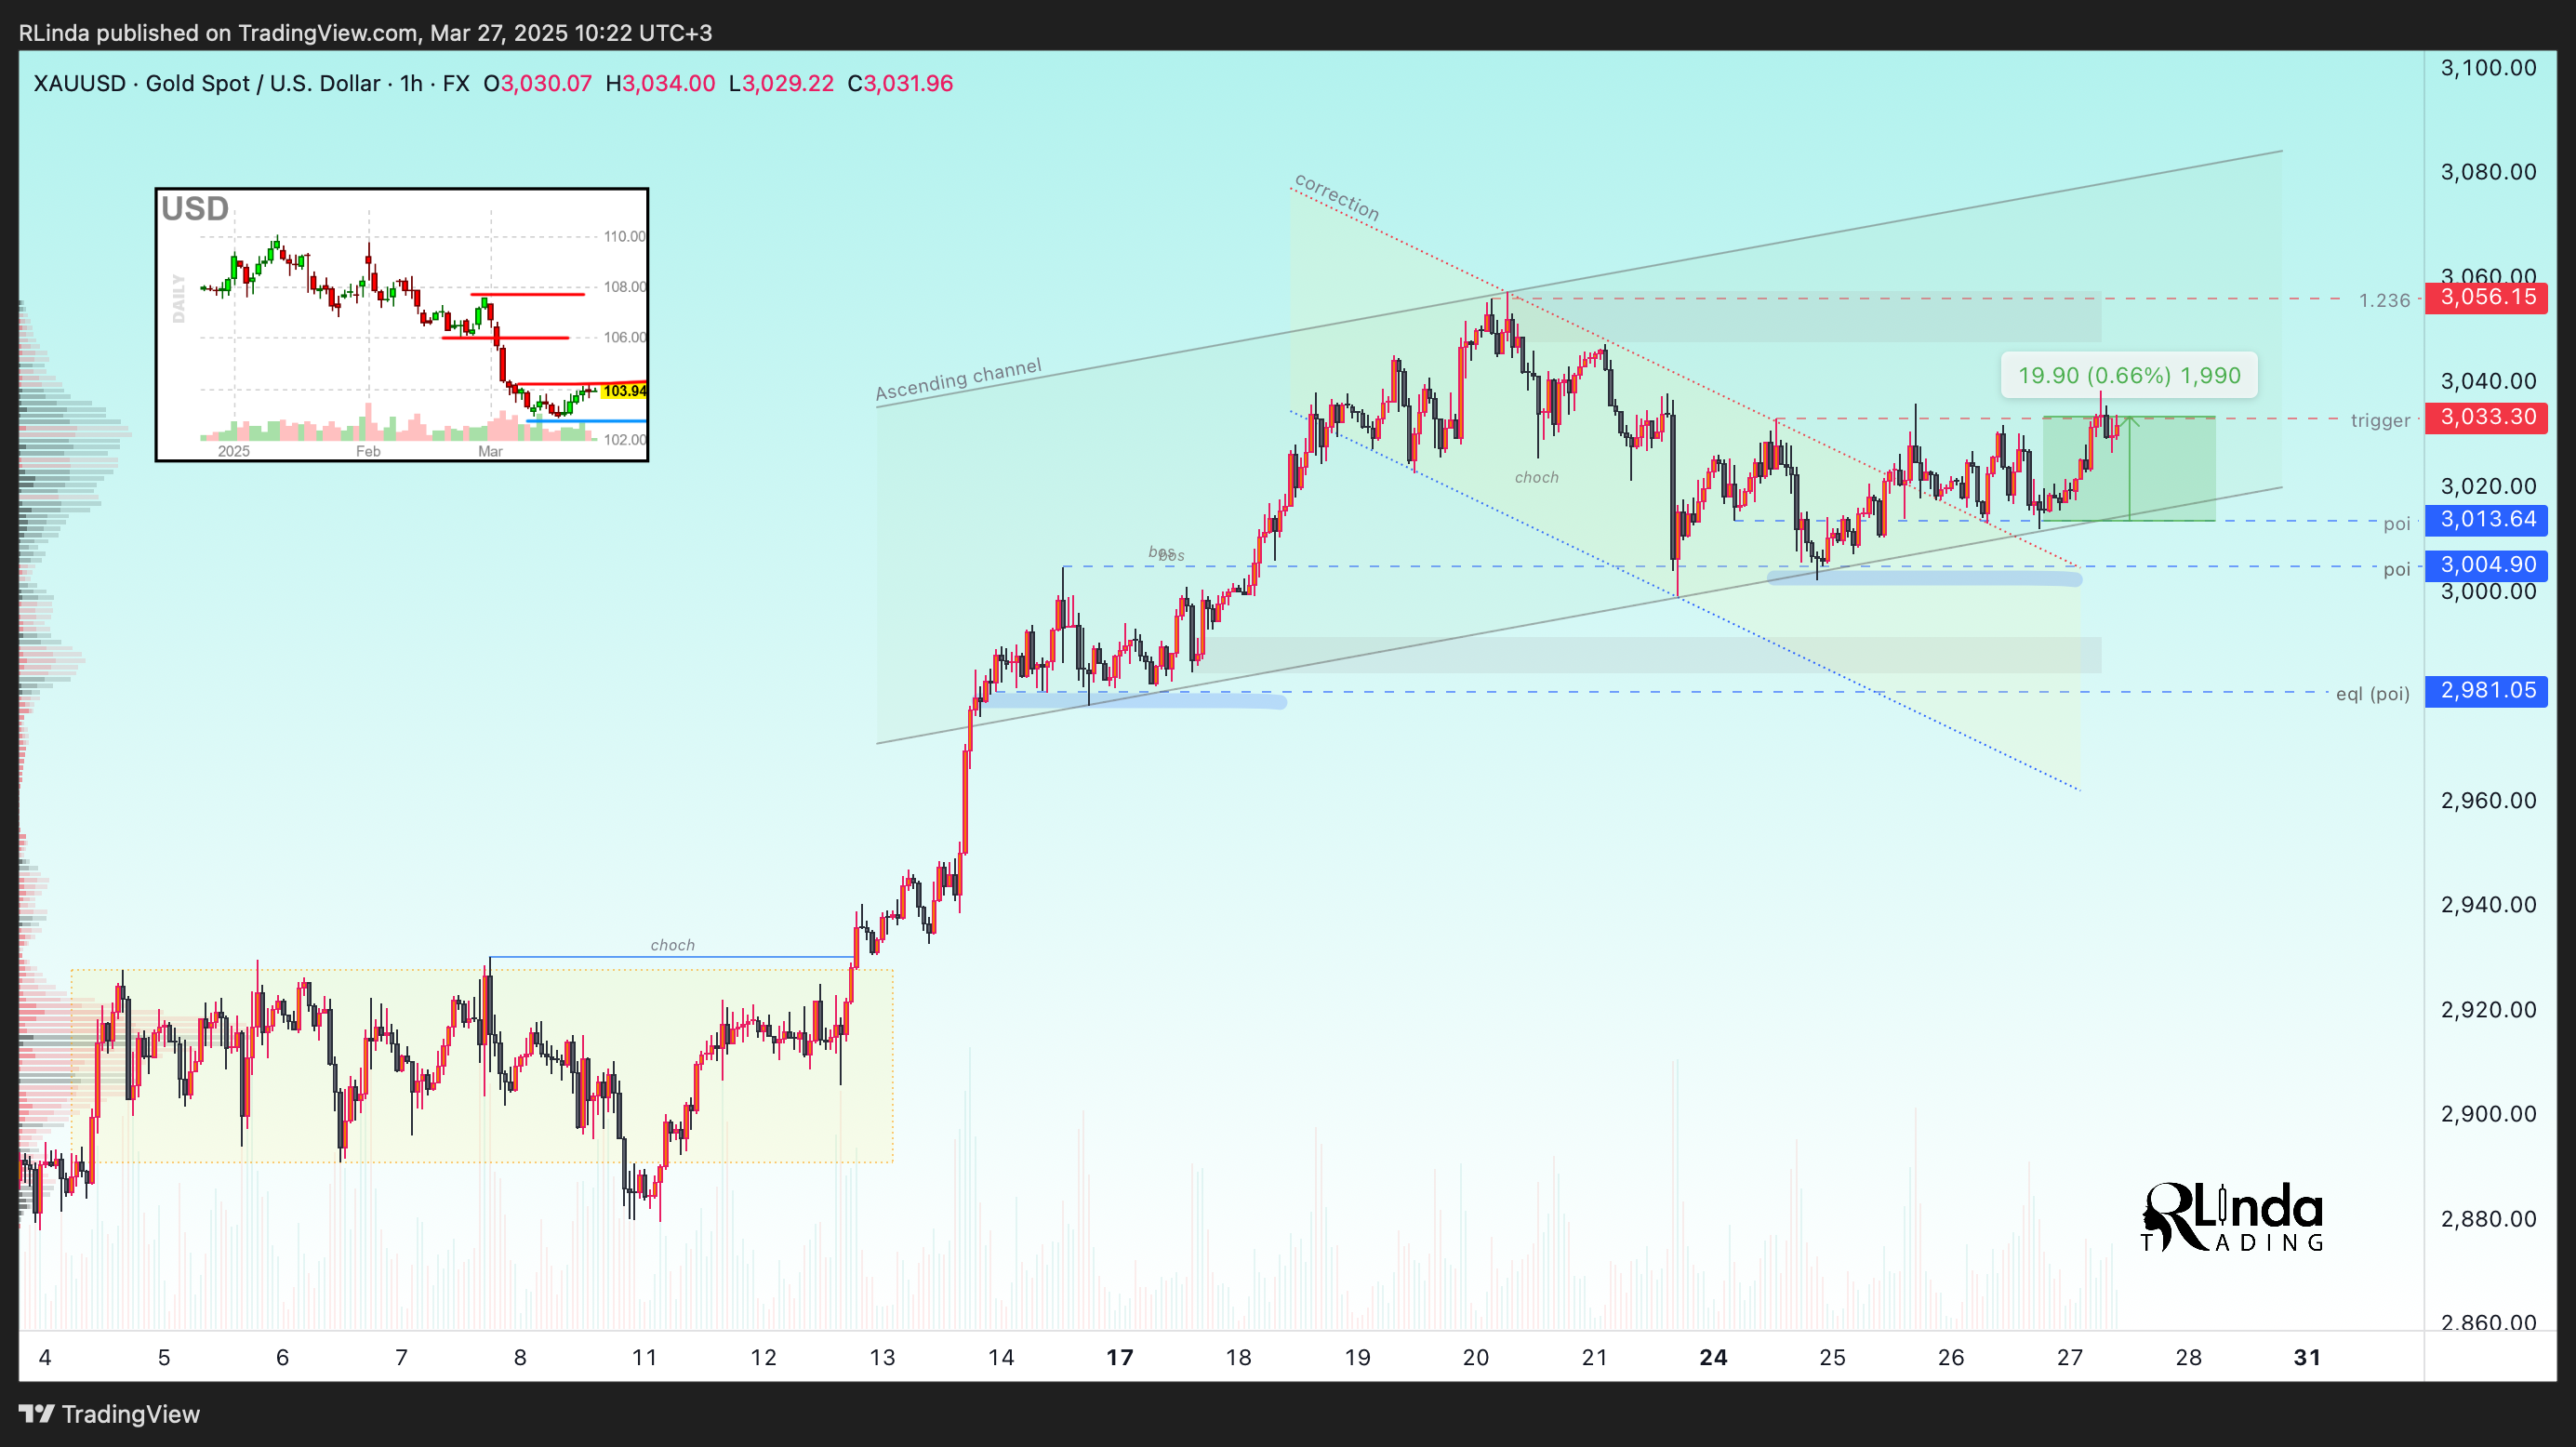Click date 27 on the time axis

pyautogui.click(x=2070, y=1358)
